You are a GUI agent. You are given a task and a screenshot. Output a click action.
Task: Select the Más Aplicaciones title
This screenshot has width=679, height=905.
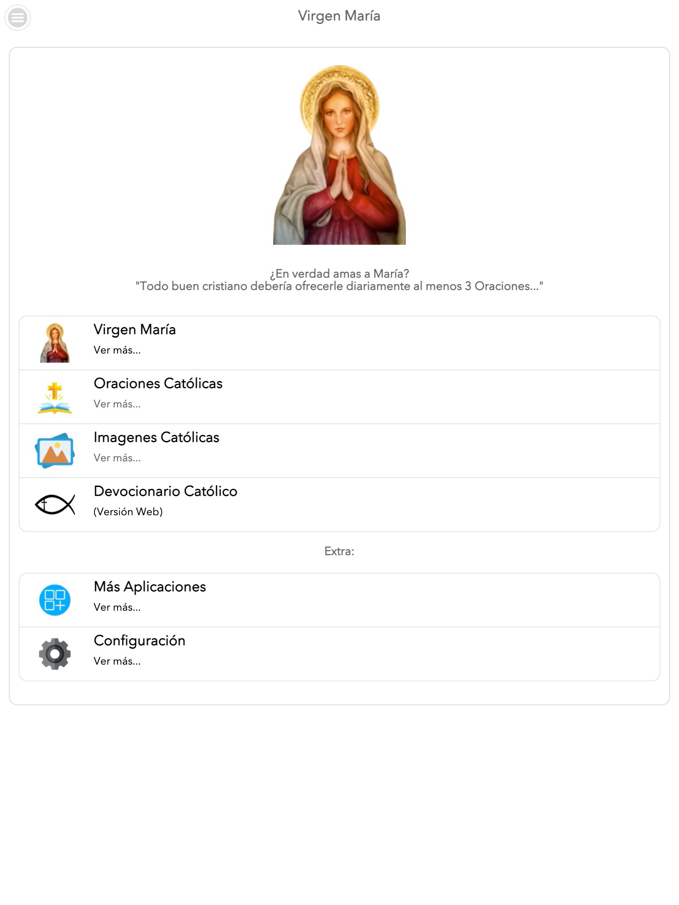150,586
